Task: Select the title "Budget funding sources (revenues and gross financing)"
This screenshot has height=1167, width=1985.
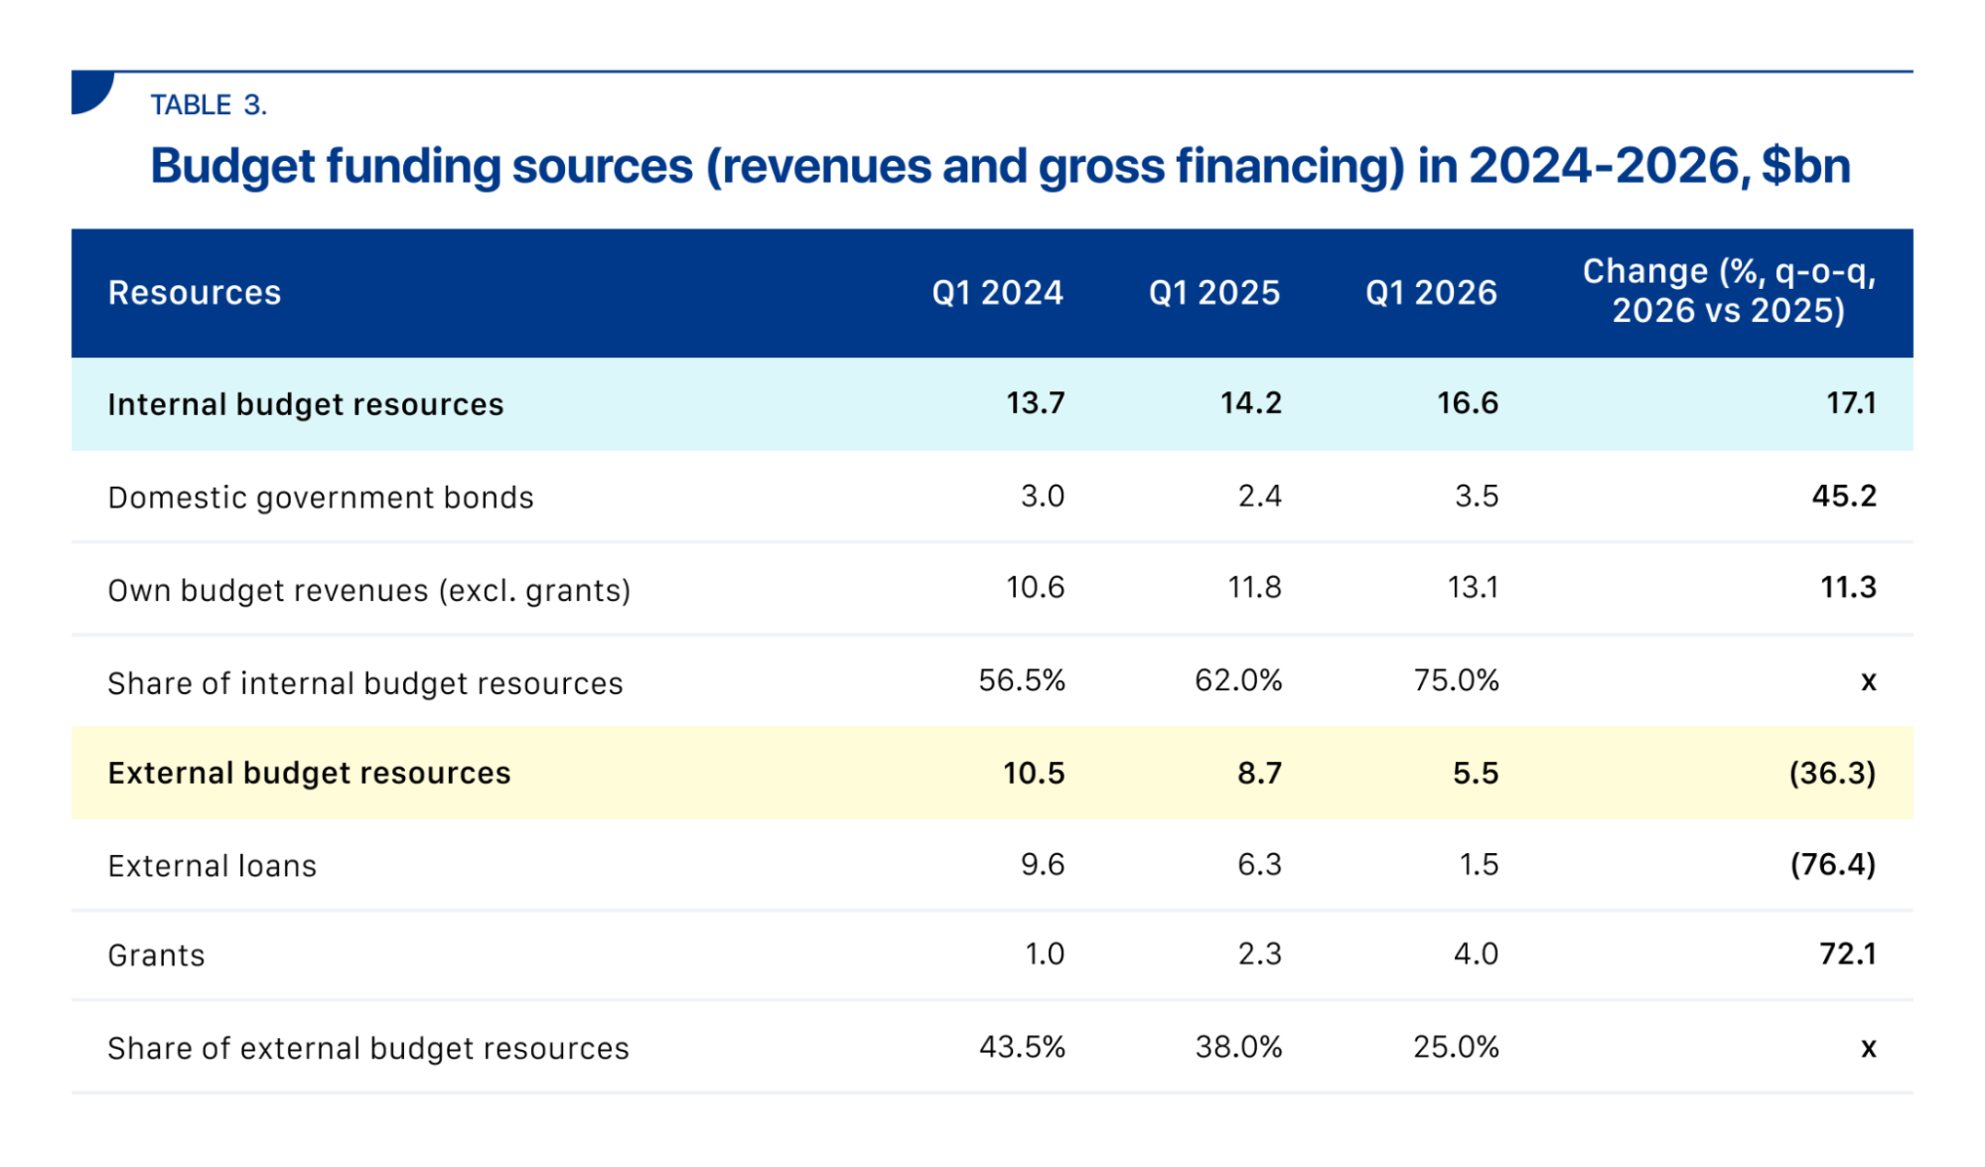Action: click(x=778, y=166)
